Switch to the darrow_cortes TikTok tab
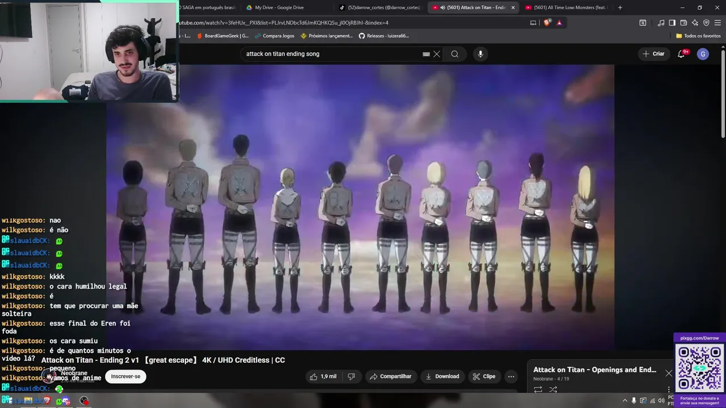 coord(380,7)
